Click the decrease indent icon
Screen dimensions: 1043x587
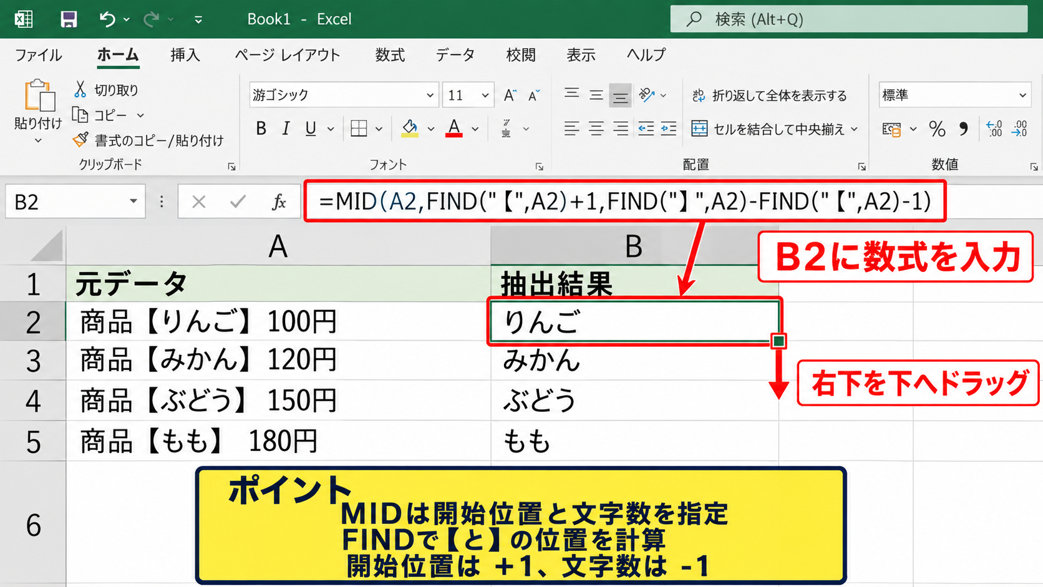coord(646,129)
